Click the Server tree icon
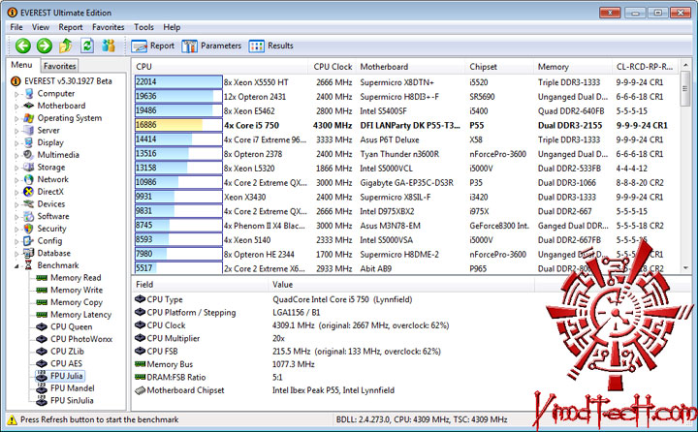This screenshot has height=432, width=698. pyautogui.click(x=29, y=131)
